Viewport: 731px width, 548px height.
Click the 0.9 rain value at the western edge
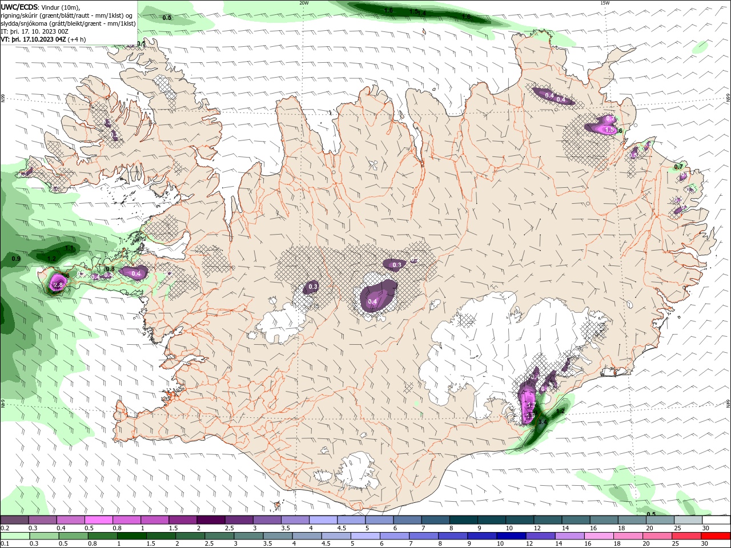[16, 259]
